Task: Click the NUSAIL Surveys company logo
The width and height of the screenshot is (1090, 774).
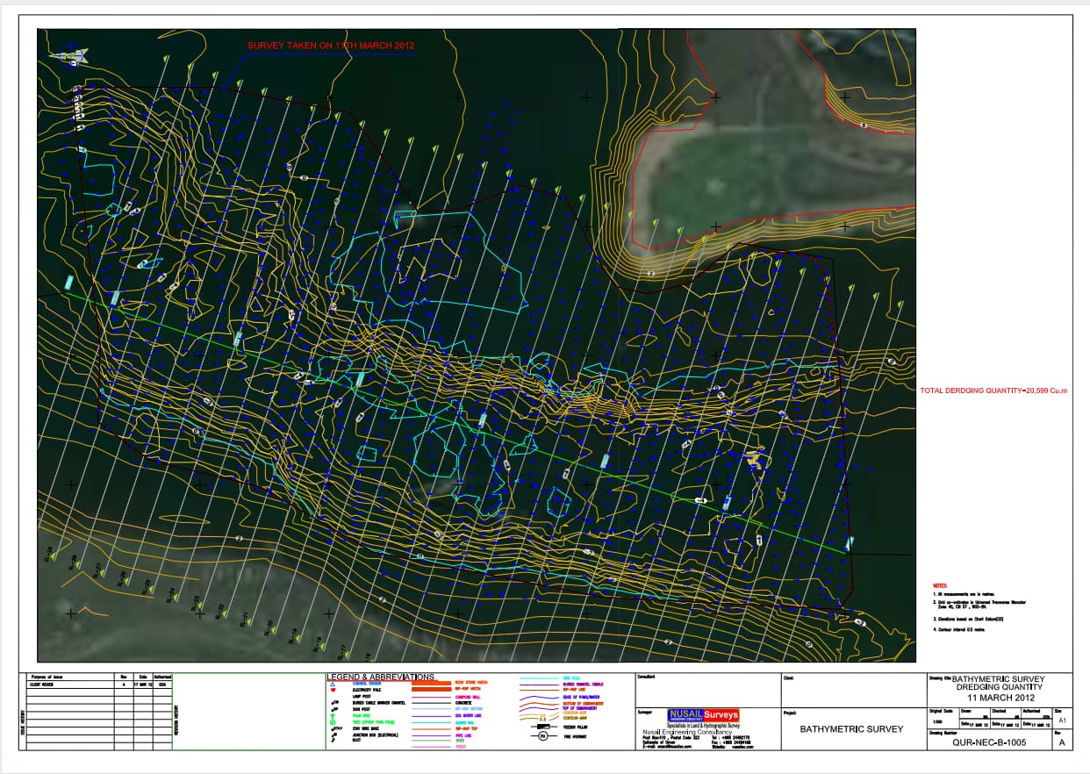Action: [703, 715]
